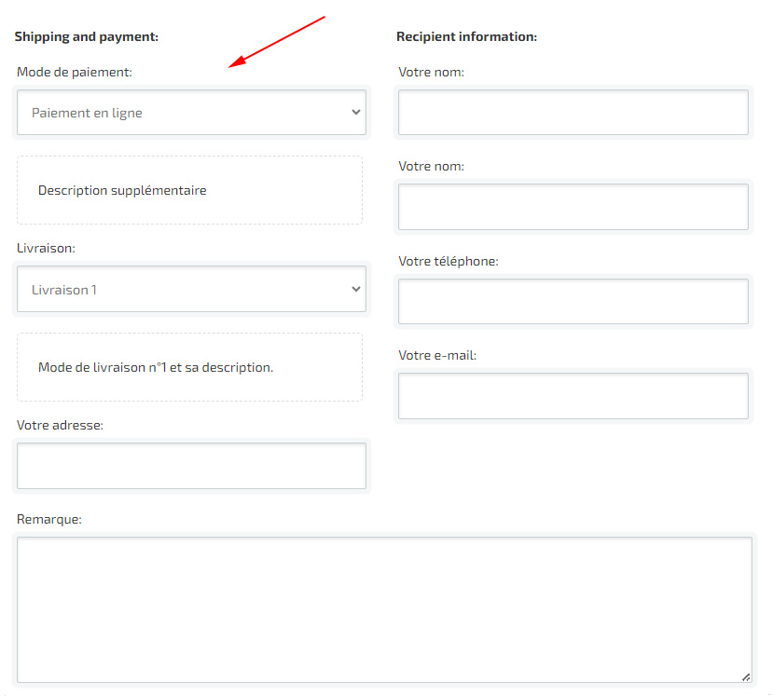The image size is (773, 696).
Task: Select the Votre nom field under Recipient information heading
Action: (x=573, y=113)
